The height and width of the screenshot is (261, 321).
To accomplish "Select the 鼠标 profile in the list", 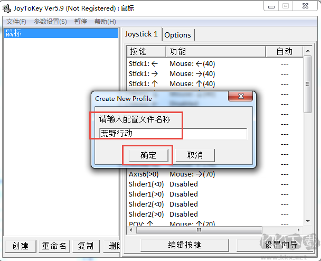I will point(61,33).
